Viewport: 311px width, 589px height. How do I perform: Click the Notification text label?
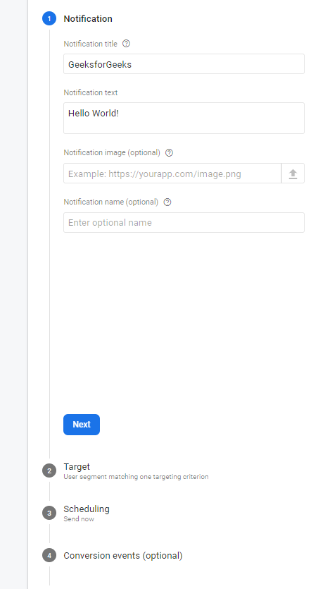(x=91, y=92)
